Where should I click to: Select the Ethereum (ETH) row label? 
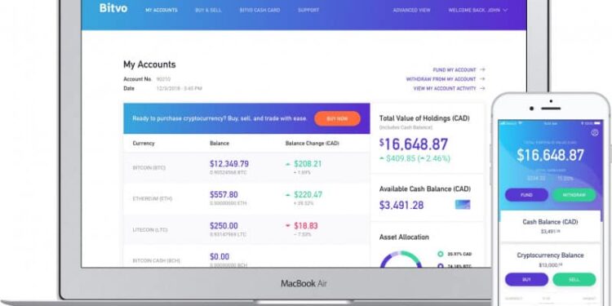tap(153, 198)
